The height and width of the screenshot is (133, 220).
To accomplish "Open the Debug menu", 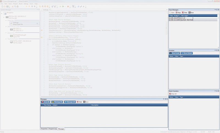I will pyautogui.click(x=26, y=4).
